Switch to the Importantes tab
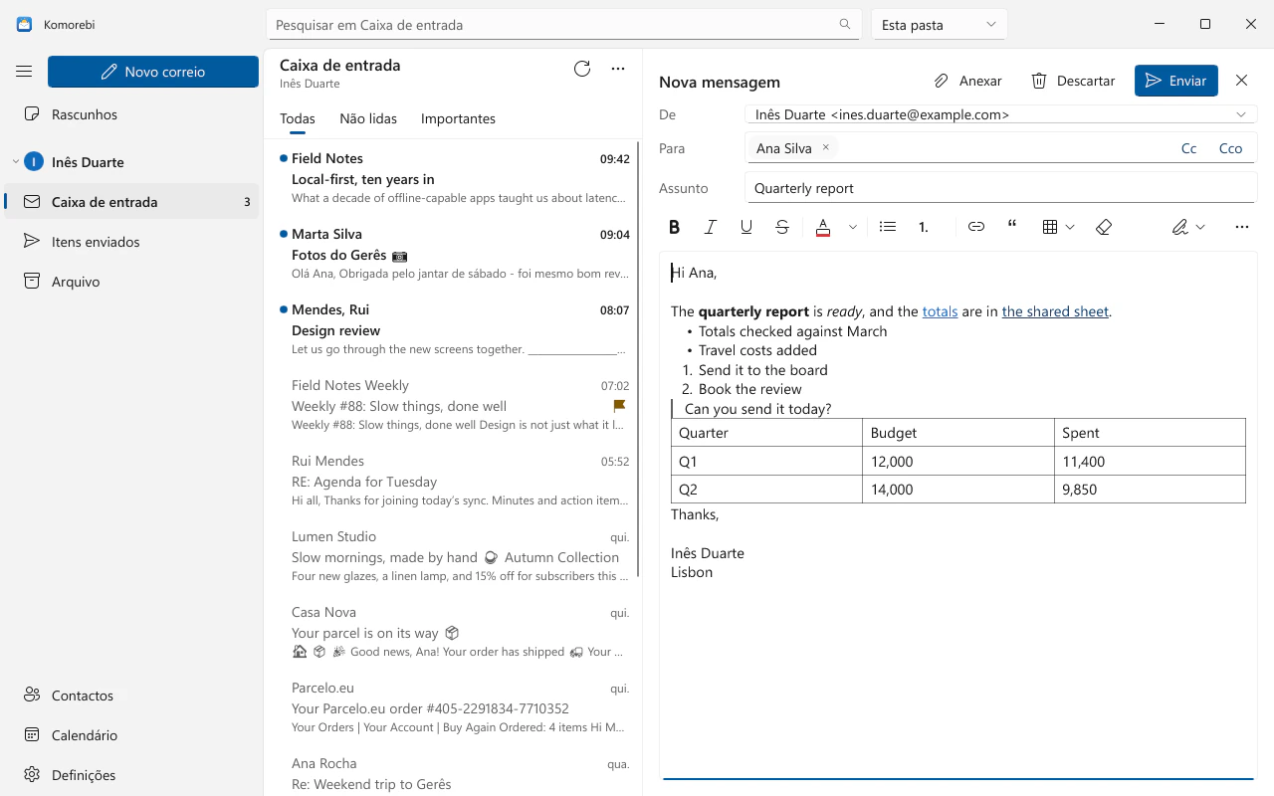1274x796 pixels. tap(458, 118)
